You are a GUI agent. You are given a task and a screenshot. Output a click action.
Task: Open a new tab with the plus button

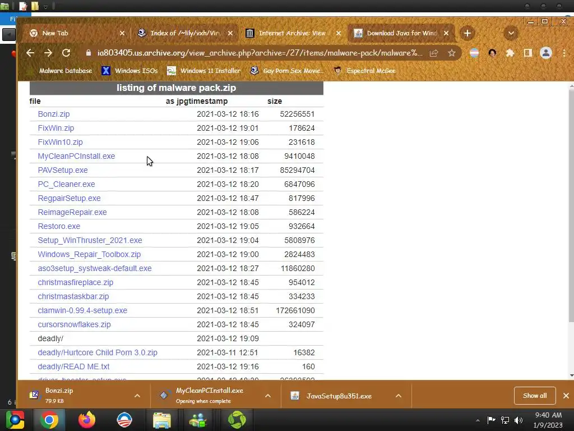(x=467, y=33)
